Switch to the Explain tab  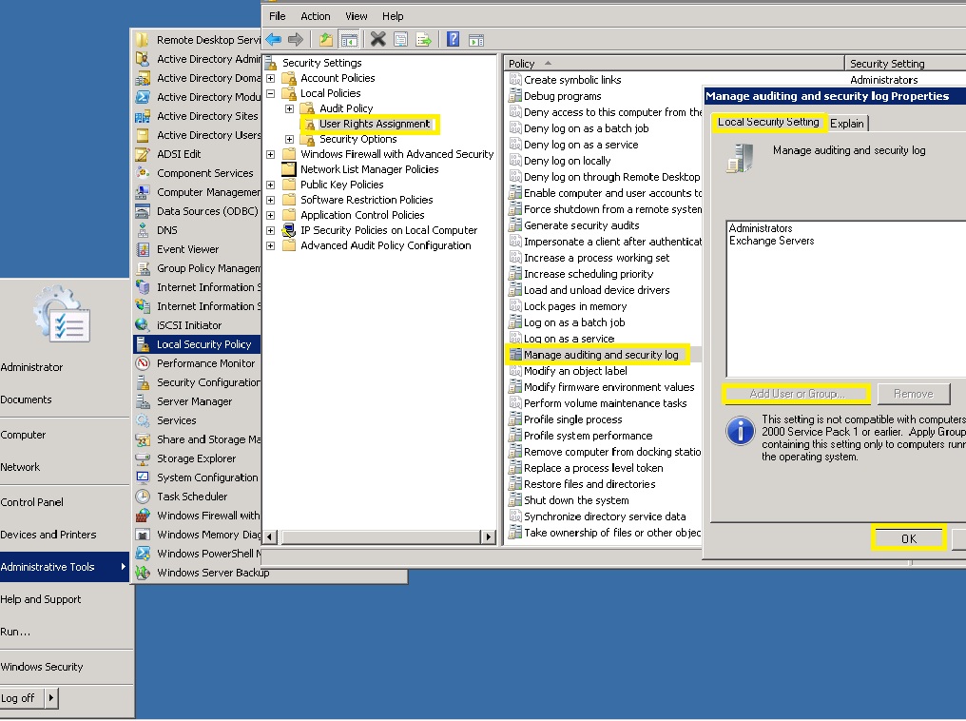[x=846, y=124]
